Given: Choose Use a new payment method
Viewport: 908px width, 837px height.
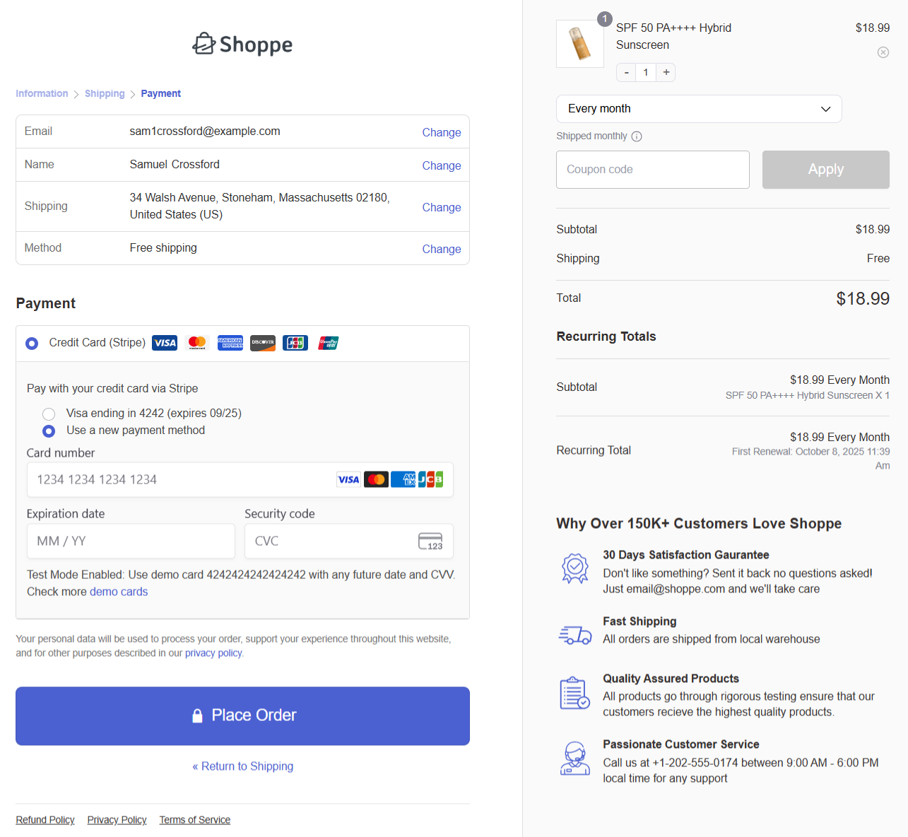Looking at the screenshot, I should pos(48,431).
